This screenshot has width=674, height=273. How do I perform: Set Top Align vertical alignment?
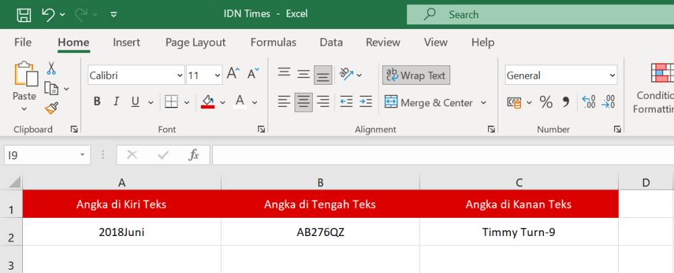(x=284, y=73)
